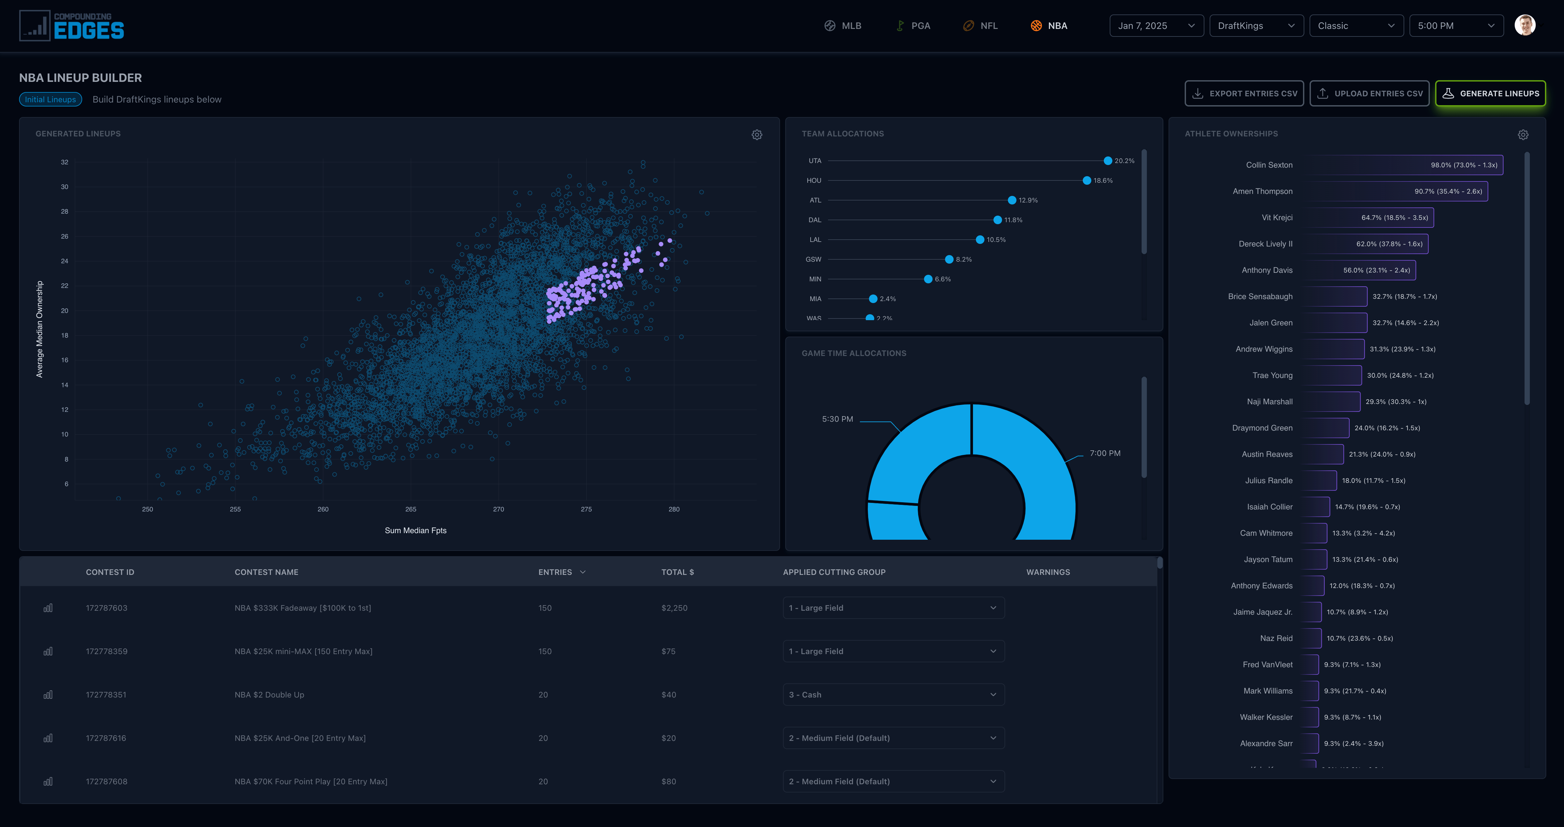Switch to MLB sport tab
This screenshot has height=827, width=1564.
click(843, 26)
